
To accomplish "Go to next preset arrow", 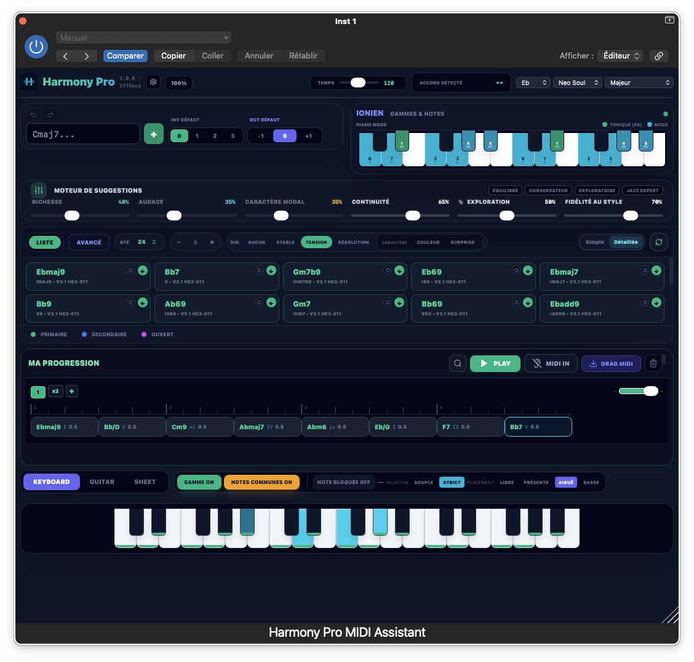I will (87, 56).
